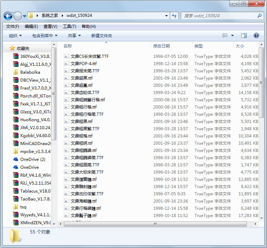Viewport: 267px width, 248px height.
Task: Open the Balabolka folder in sidebar
Action: [26, 72]
